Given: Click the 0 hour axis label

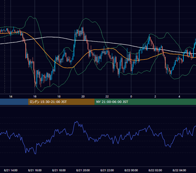Looking at the screenshot, I should (x=131, y=97).
